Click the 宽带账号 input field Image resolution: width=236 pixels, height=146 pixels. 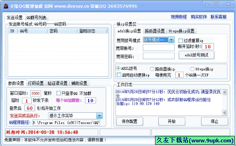click(x=159, y=48)
